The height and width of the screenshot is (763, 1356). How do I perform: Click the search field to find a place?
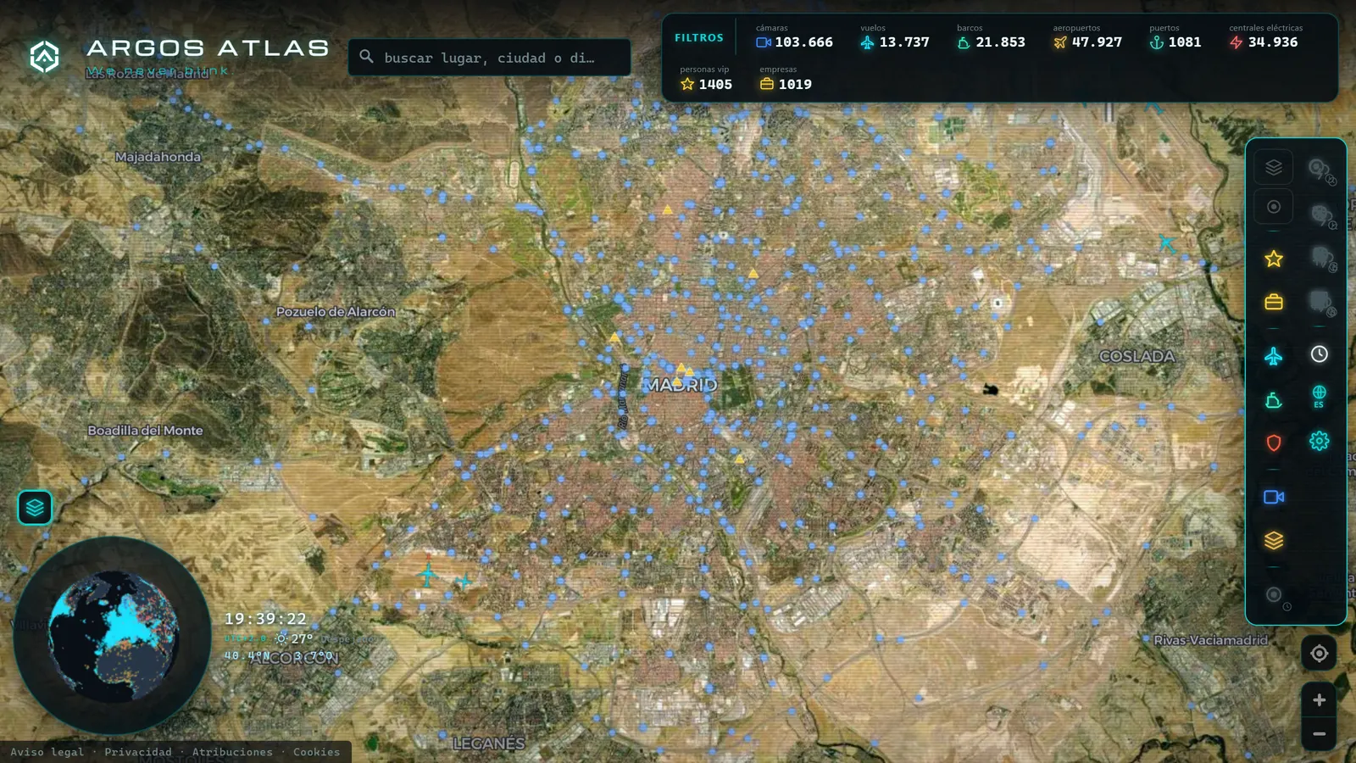pos(489,58)
